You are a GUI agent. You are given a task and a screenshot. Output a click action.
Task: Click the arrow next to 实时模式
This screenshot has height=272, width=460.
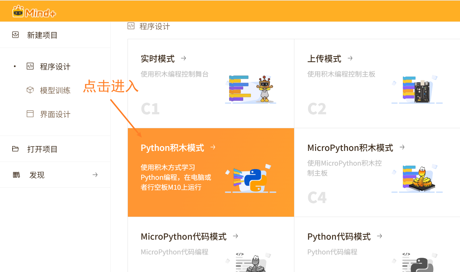coord(184,58)
